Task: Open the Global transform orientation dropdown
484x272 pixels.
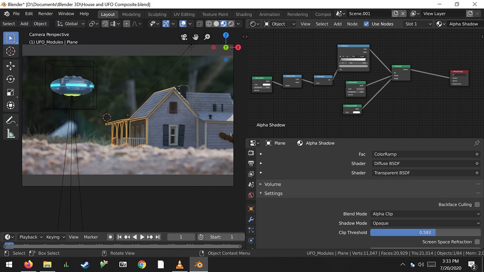Action: click(x=71, y=24)
